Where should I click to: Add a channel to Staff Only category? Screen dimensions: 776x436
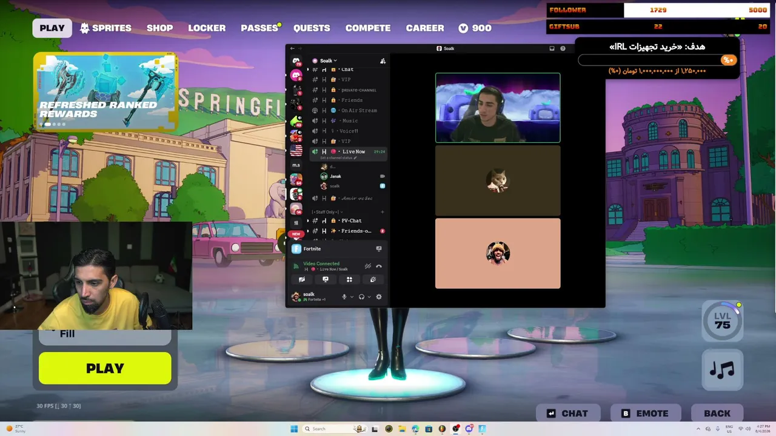tap(383, 212)
